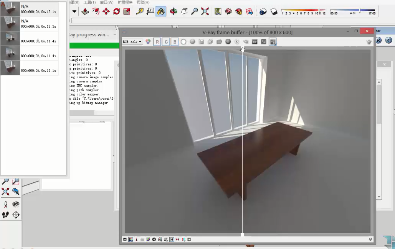Expand the frame buffer bottom toolbar chevron
The image size is (395, 249).
(370, 239)
